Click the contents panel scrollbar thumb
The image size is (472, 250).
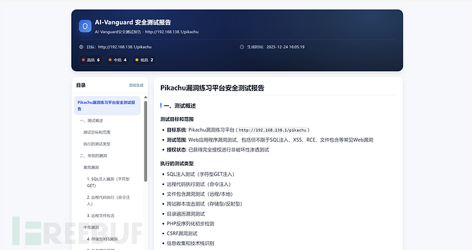coord(146,141)
